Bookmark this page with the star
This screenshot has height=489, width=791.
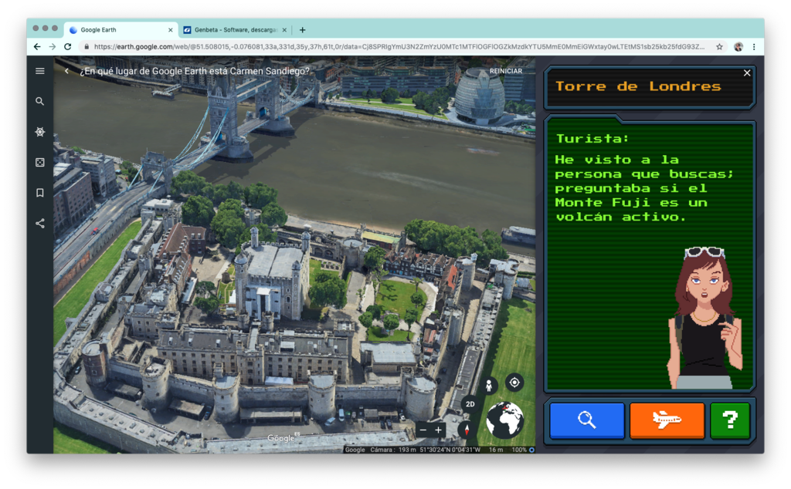point(719,46)
